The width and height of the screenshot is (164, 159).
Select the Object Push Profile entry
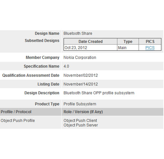click(18, 121)
